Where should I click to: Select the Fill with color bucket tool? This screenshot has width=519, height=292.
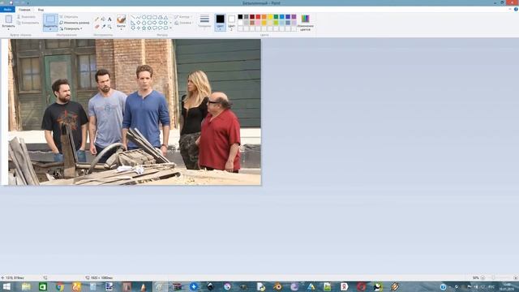(103, 19)
